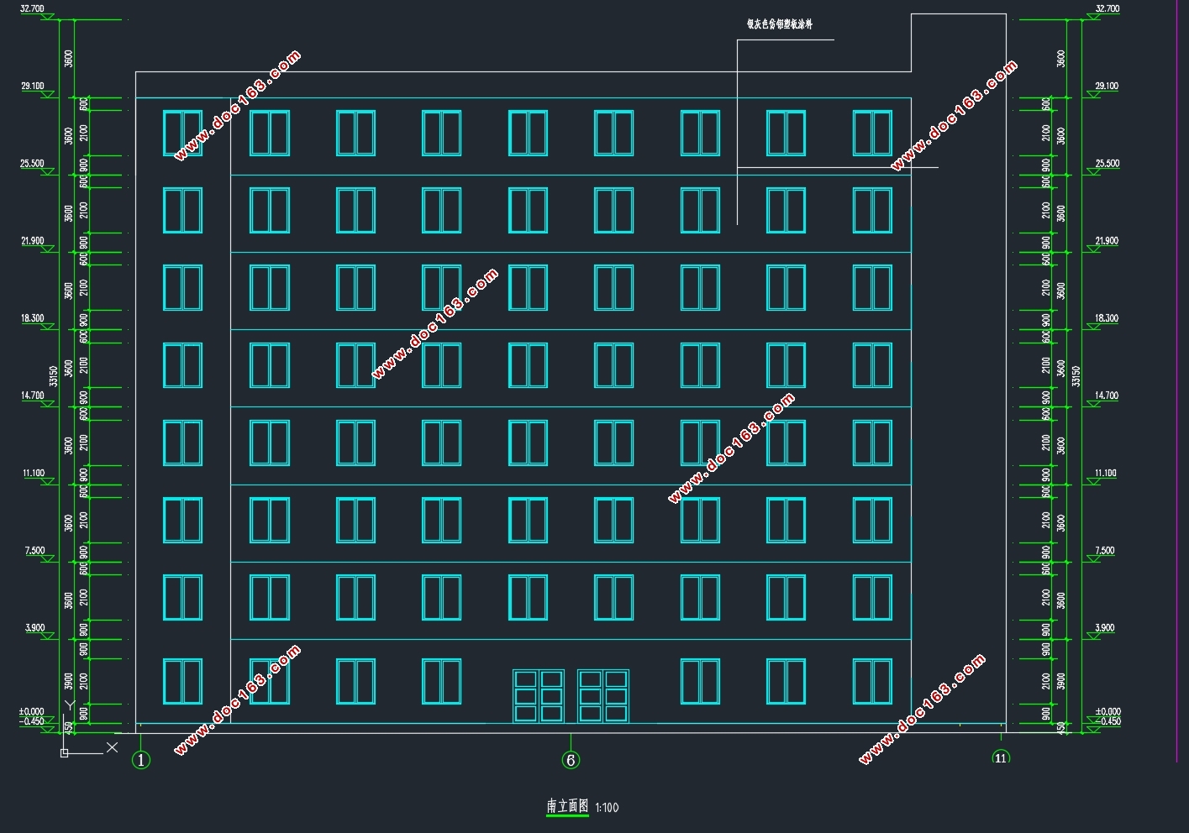Click the left ±0.000 elevation label
The height and width of the screenshot is (833, 1189).
click(31, 712)
